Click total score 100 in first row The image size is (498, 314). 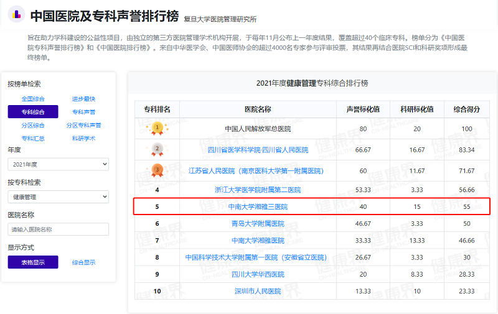pos(466,129)
